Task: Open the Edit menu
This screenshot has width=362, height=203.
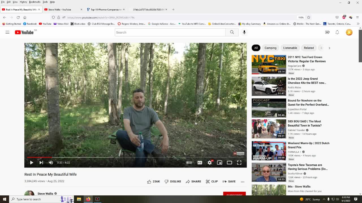Action: pos(9,2)
